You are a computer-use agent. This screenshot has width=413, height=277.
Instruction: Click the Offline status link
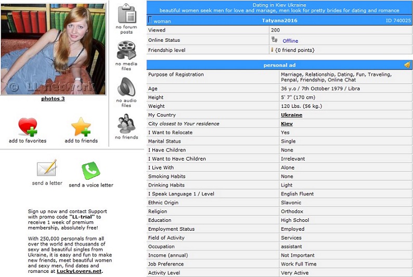point(290,41)
